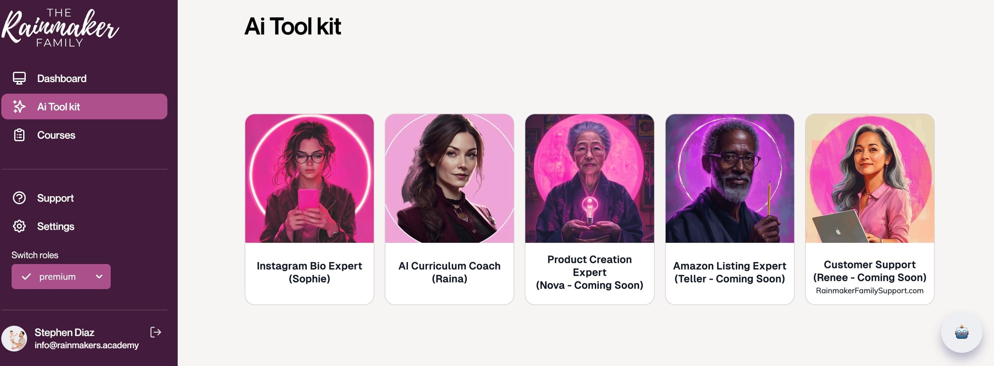The height and width of the screenshot is (366, 994).
Task: Click the Dashboard monitor icon
Action: click(19, 78)
